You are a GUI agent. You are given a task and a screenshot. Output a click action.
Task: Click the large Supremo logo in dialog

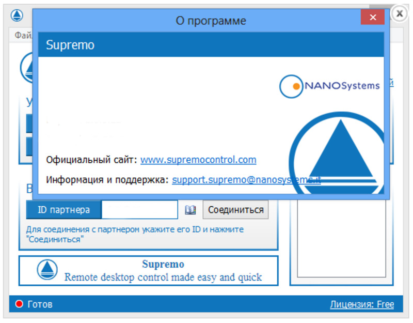pos(337,153)
